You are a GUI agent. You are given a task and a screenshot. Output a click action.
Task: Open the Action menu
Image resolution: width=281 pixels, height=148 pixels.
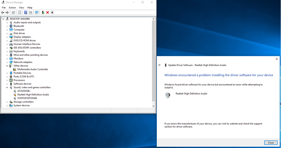pos(12,7)
